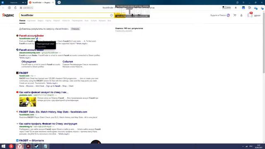Switch to the Карты search tab
The width and height of the screenshot is (265, 149).
click(48, 21)
